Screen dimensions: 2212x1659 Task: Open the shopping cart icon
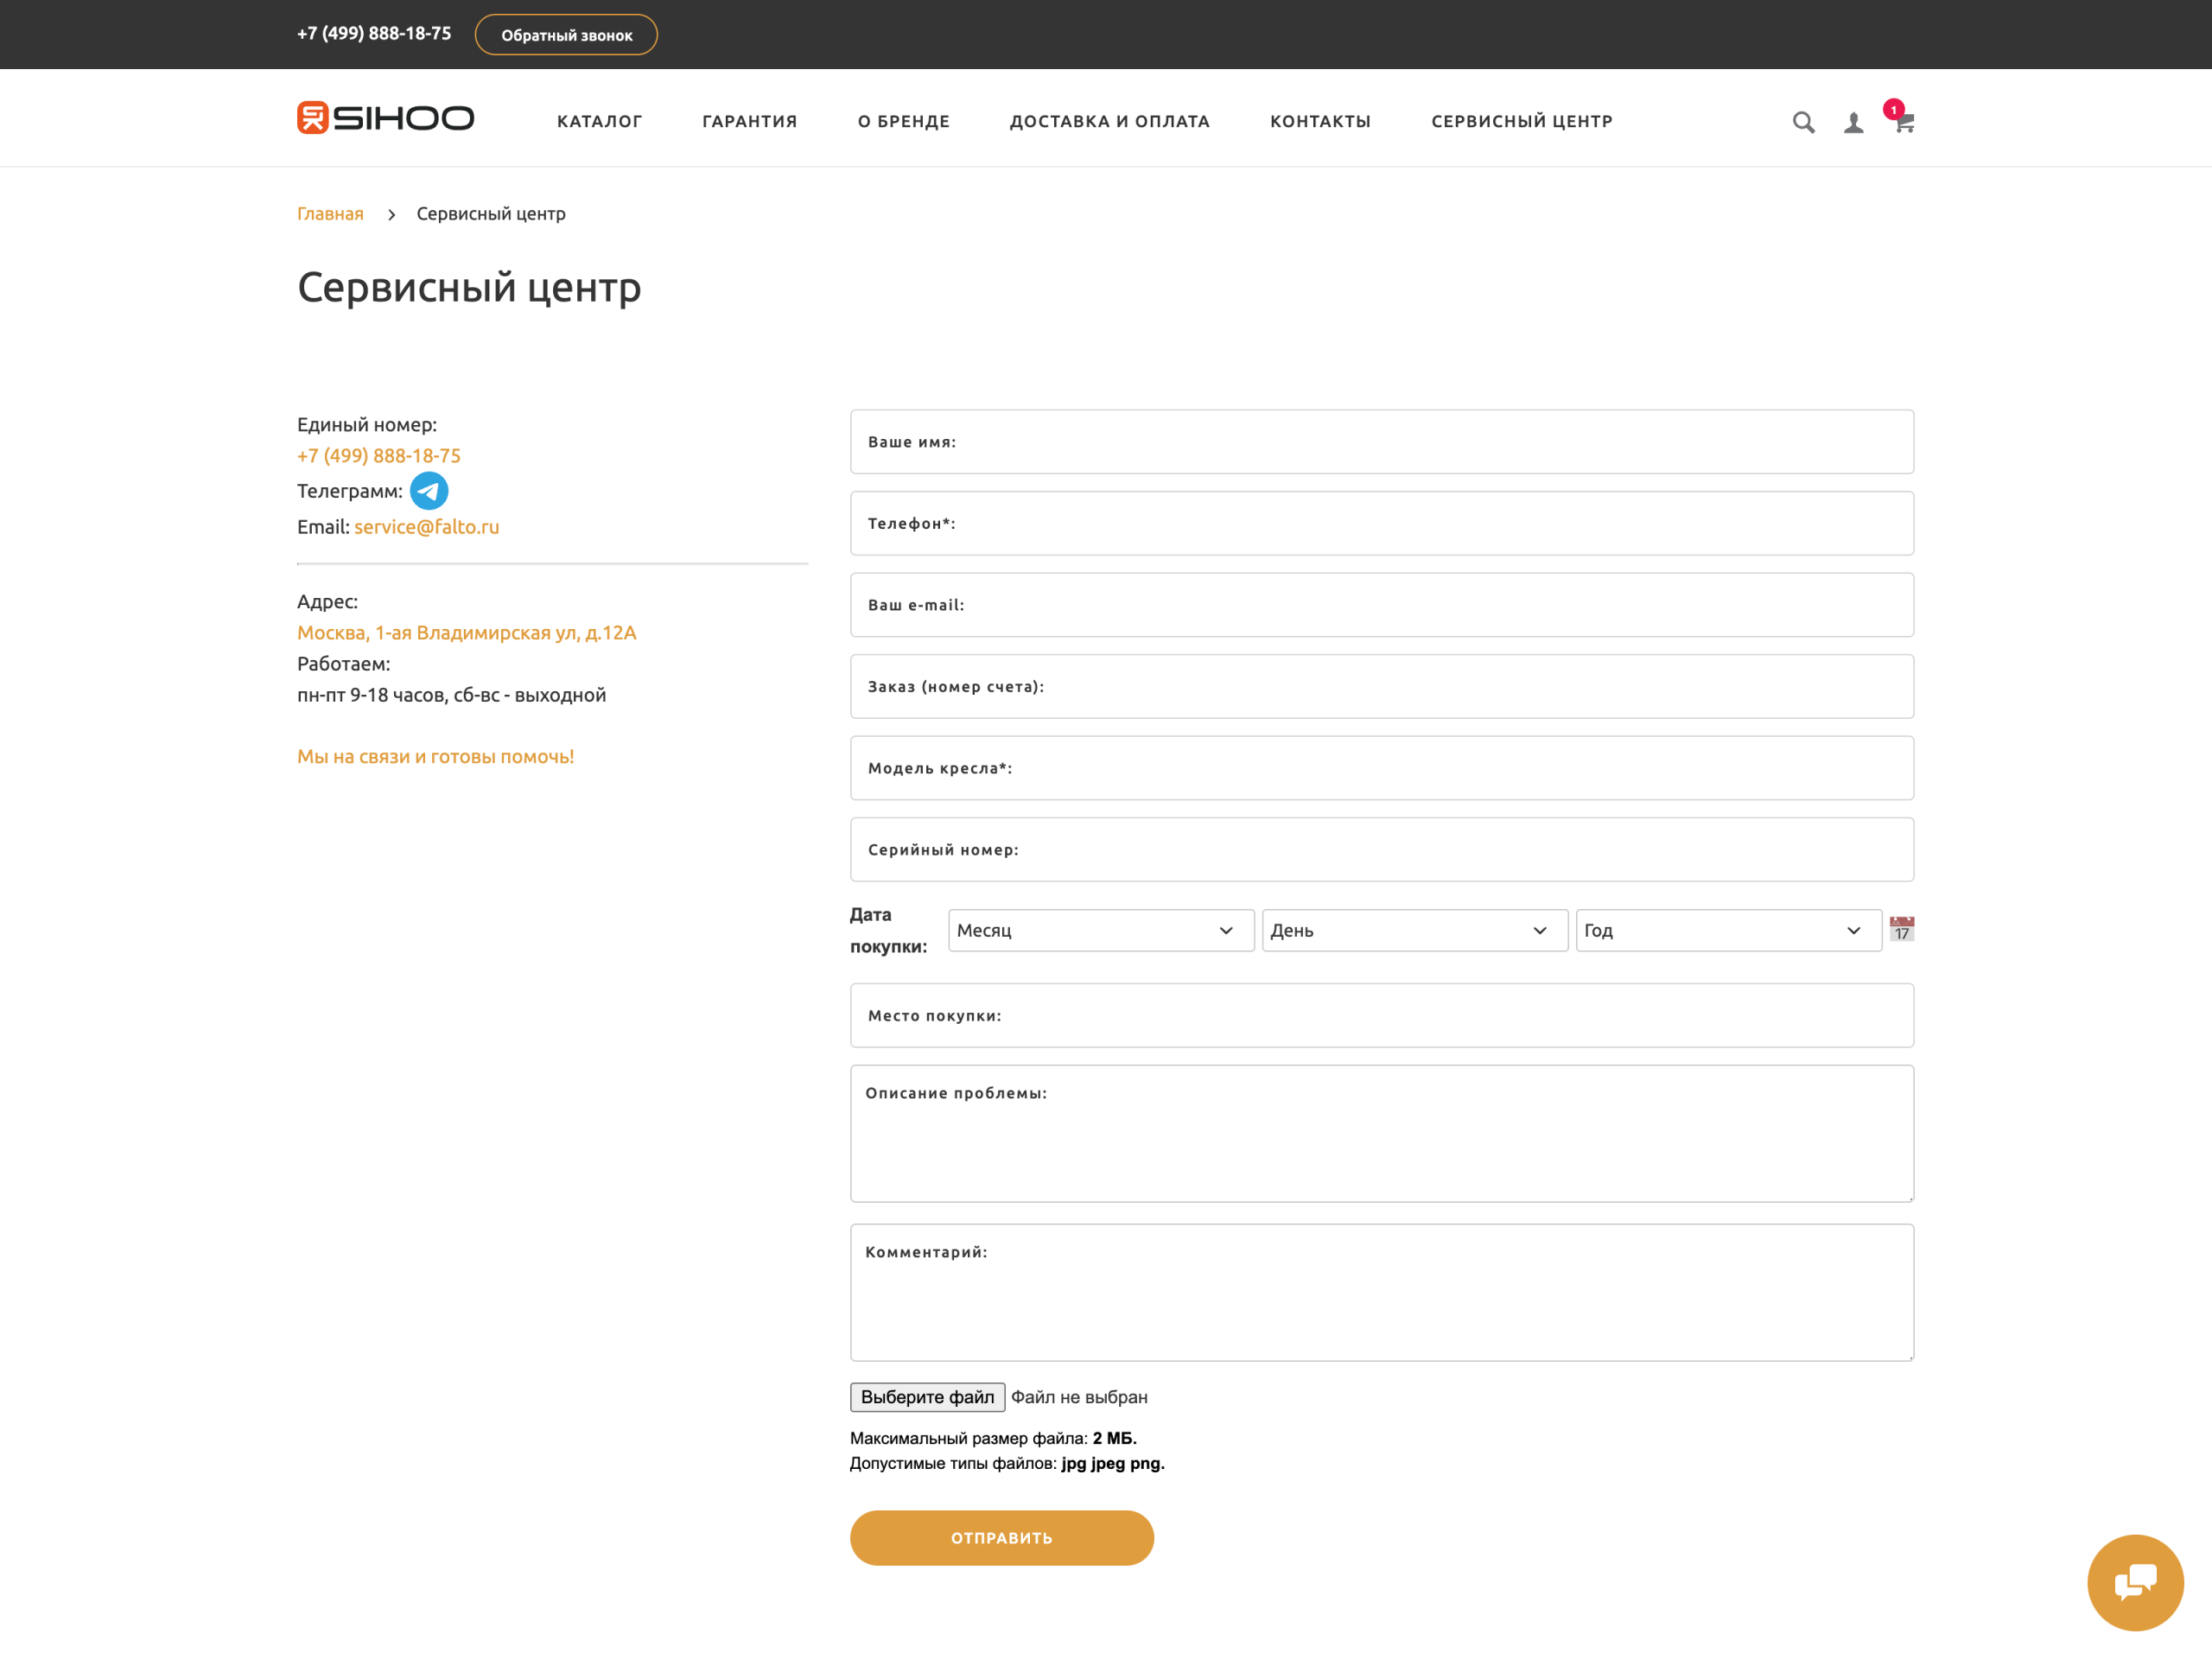point(1905,123)
